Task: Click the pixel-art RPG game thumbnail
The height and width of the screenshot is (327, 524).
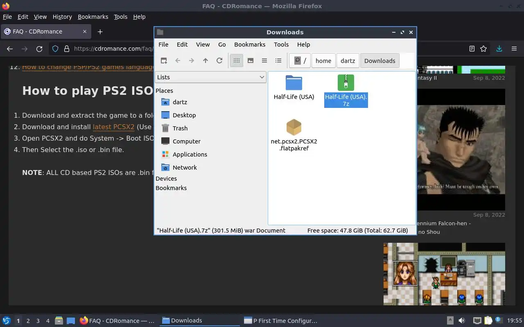Action: [x=444, y=274]
